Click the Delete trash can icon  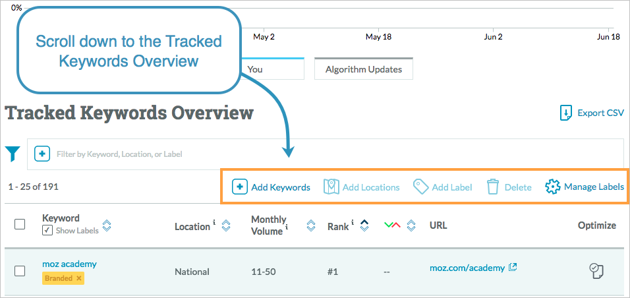(x=493, y=187)
